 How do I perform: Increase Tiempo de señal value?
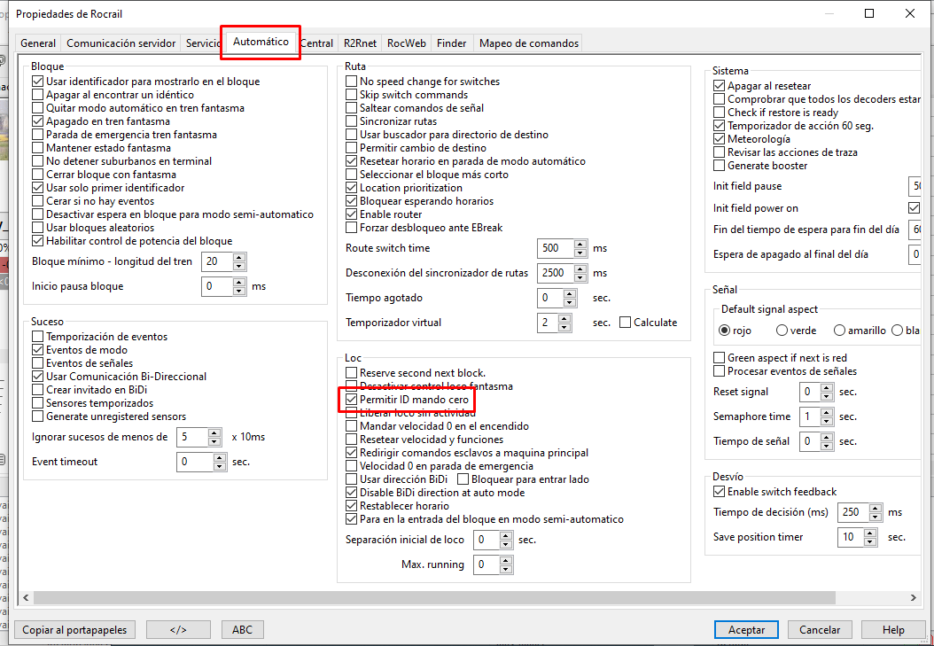tap(826, 437)
